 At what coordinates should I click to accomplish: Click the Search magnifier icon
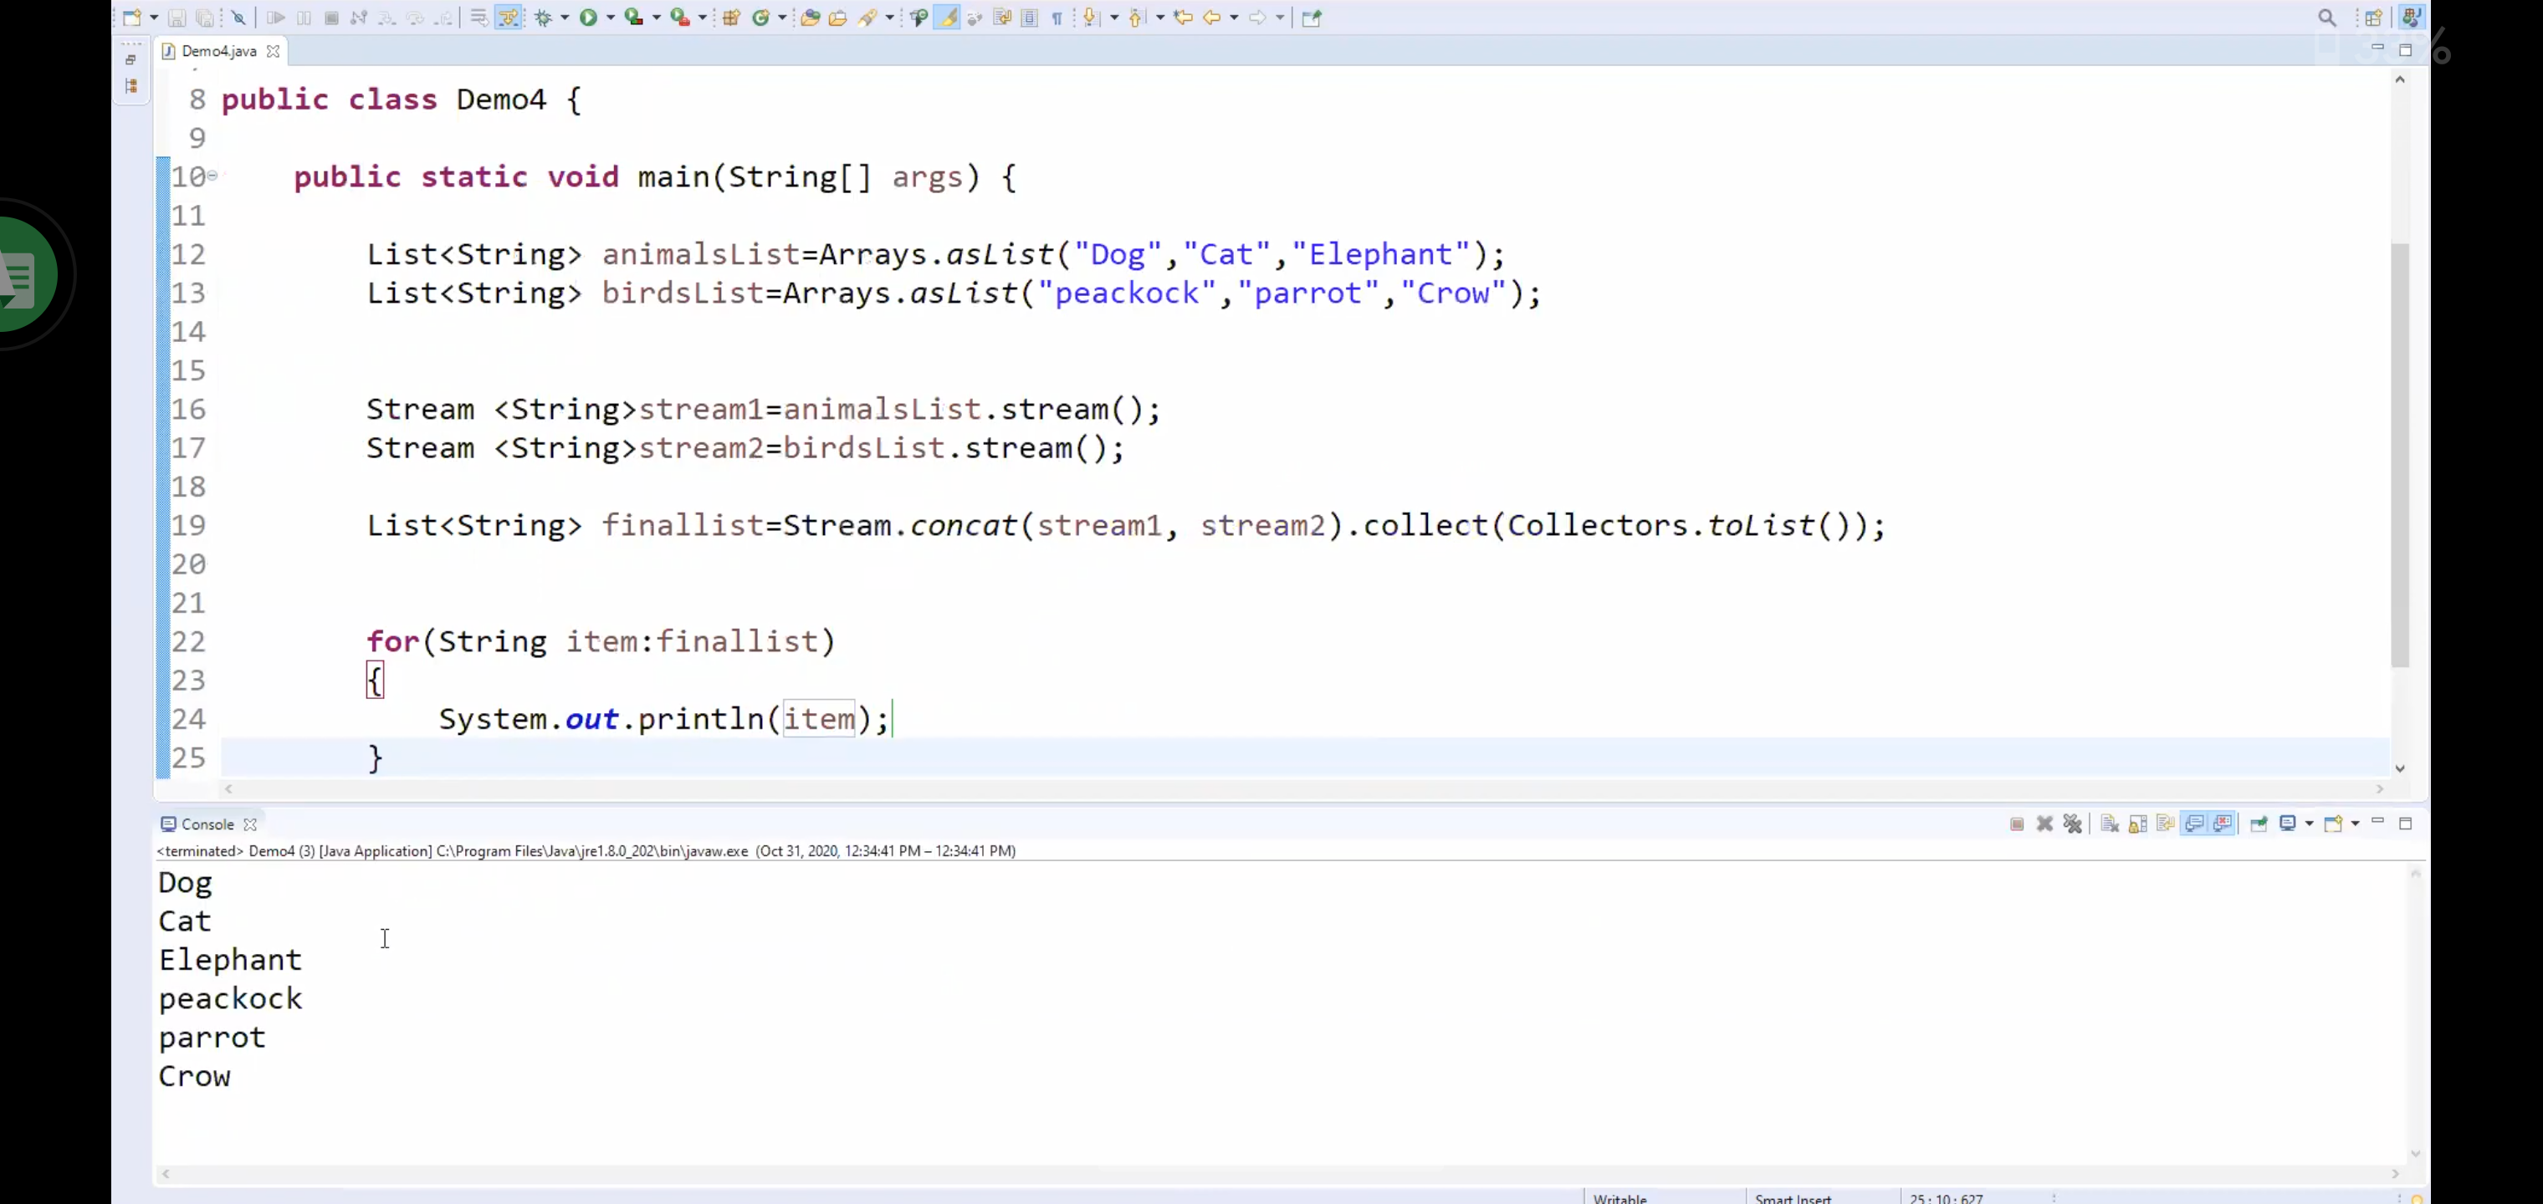2327,18
